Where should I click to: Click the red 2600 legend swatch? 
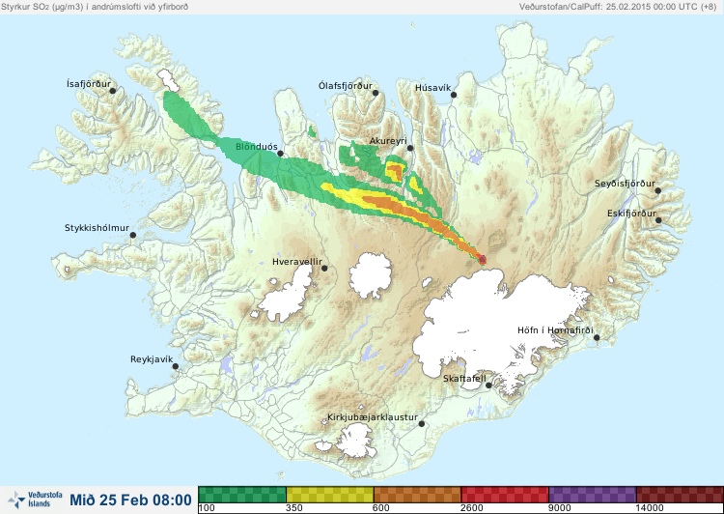point(505,495)
